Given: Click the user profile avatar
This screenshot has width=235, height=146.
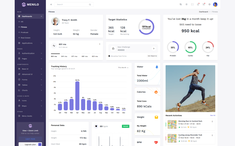Looking at the screenshot, I should pos(215,4).
